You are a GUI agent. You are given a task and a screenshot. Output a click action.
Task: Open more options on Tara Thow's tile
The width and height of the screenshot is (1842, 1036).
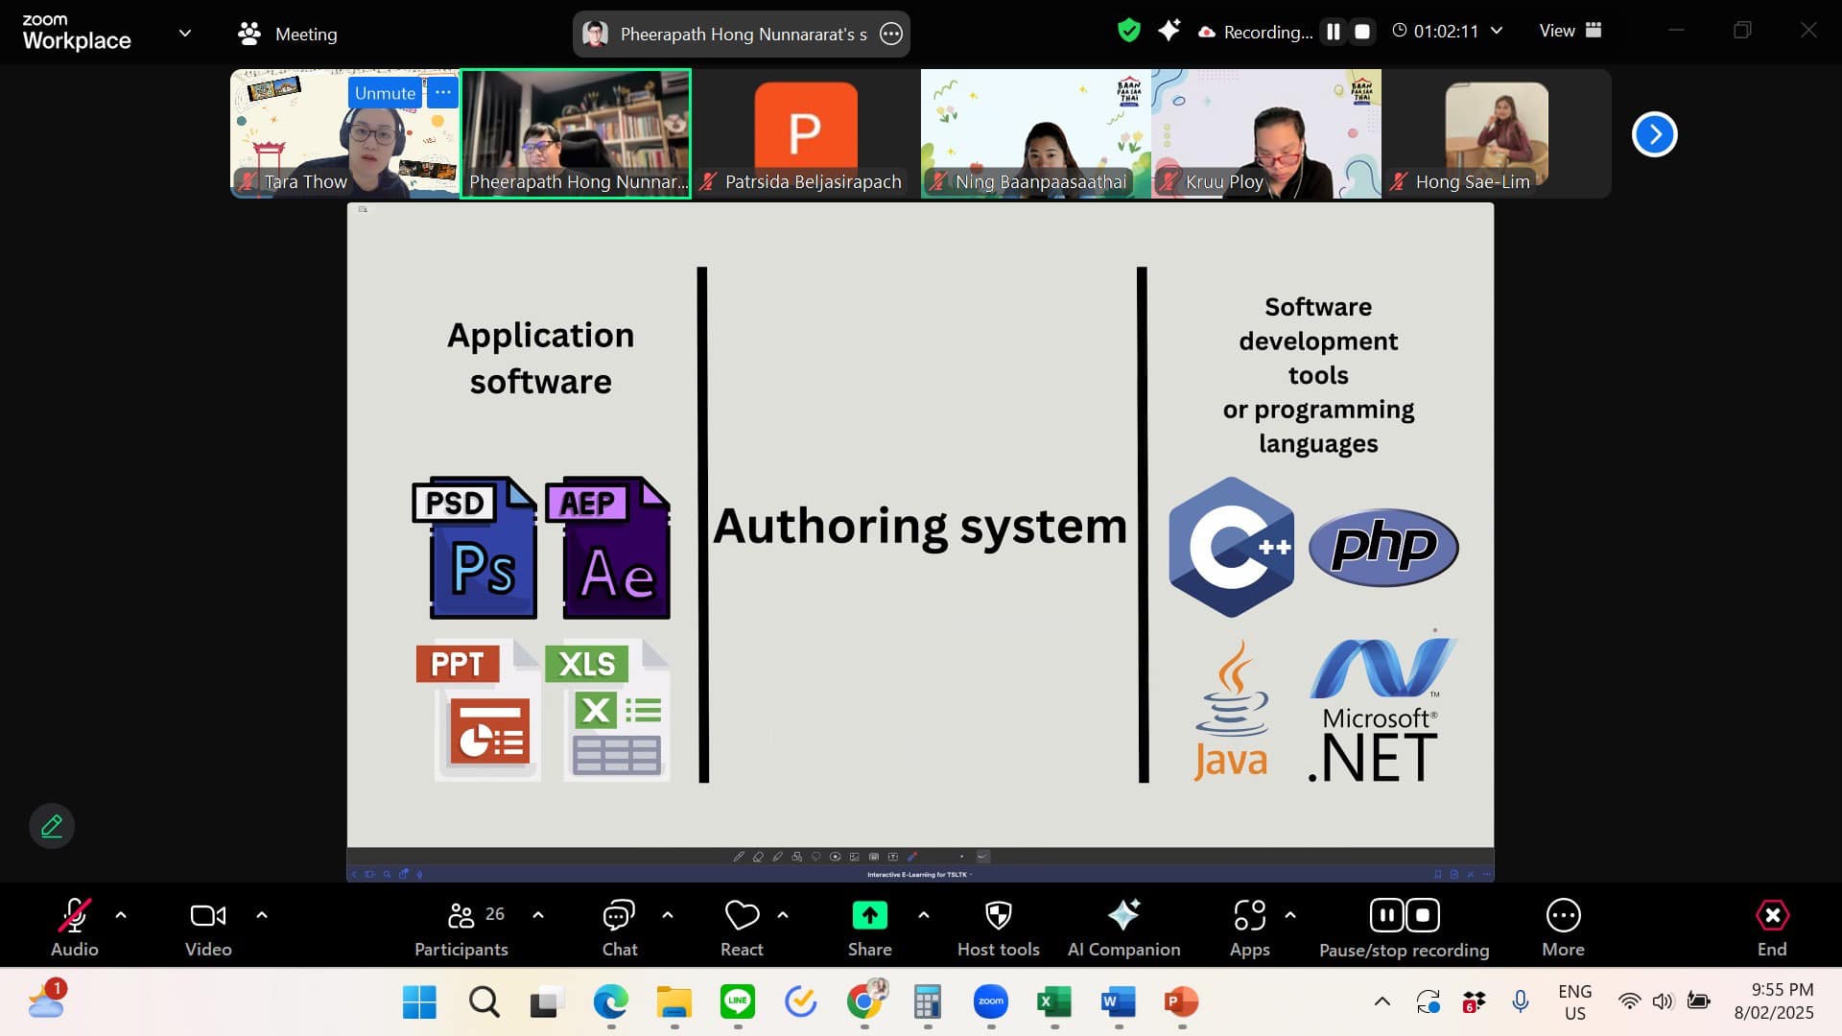point(442,93)
